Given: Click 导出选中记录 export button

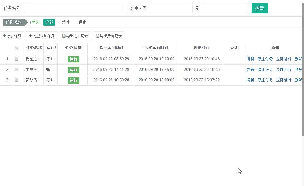Looking at the screenshot, I should [75, 36].
